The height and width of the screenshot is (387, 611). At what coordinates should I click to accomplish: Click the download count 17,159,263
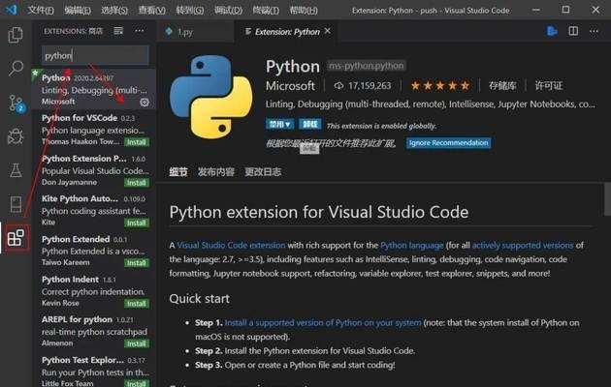pyautogui.click(x=363, y=86)
